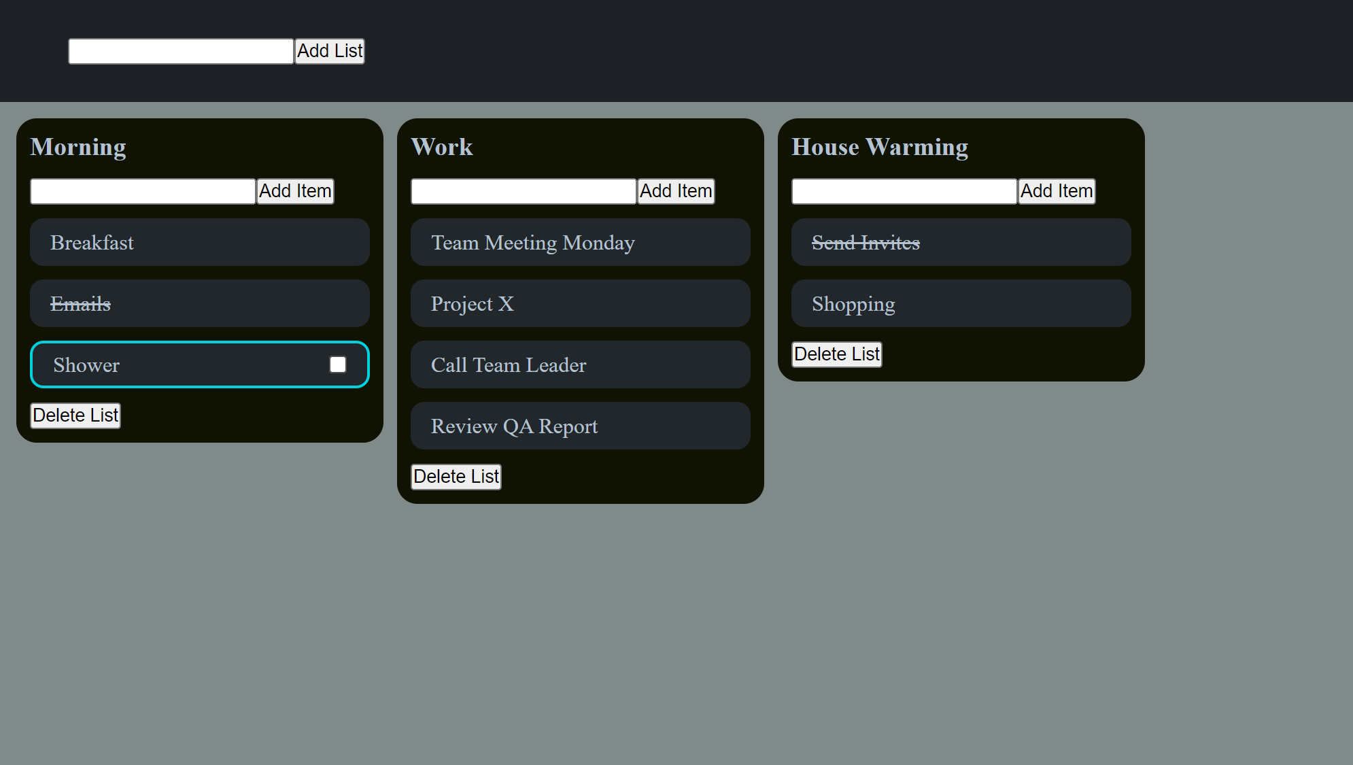The height and width of the screenshot is (765, 1353).
Task: Toggle the Project X task
Action: pos(579,303)
